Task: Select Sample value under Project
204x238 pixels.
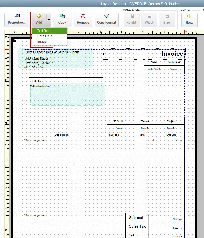Action: point(171,128)
